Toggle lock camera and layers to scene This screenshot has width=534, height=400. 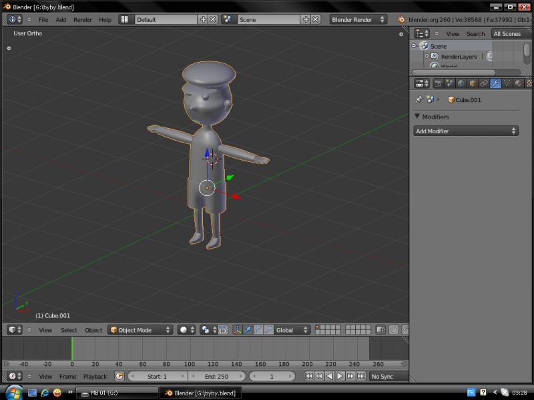pyautogui.click(x=380, y=329)
